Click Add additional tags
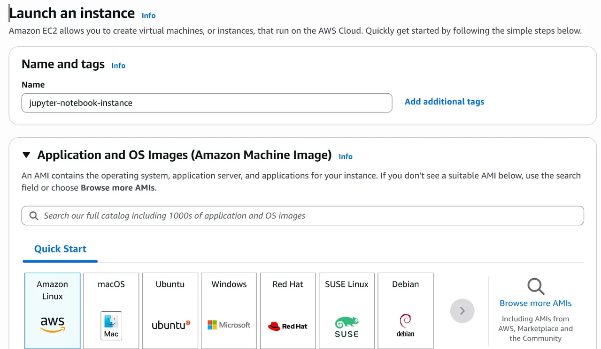This screenshot has width=601, height=349. (444, 102)
